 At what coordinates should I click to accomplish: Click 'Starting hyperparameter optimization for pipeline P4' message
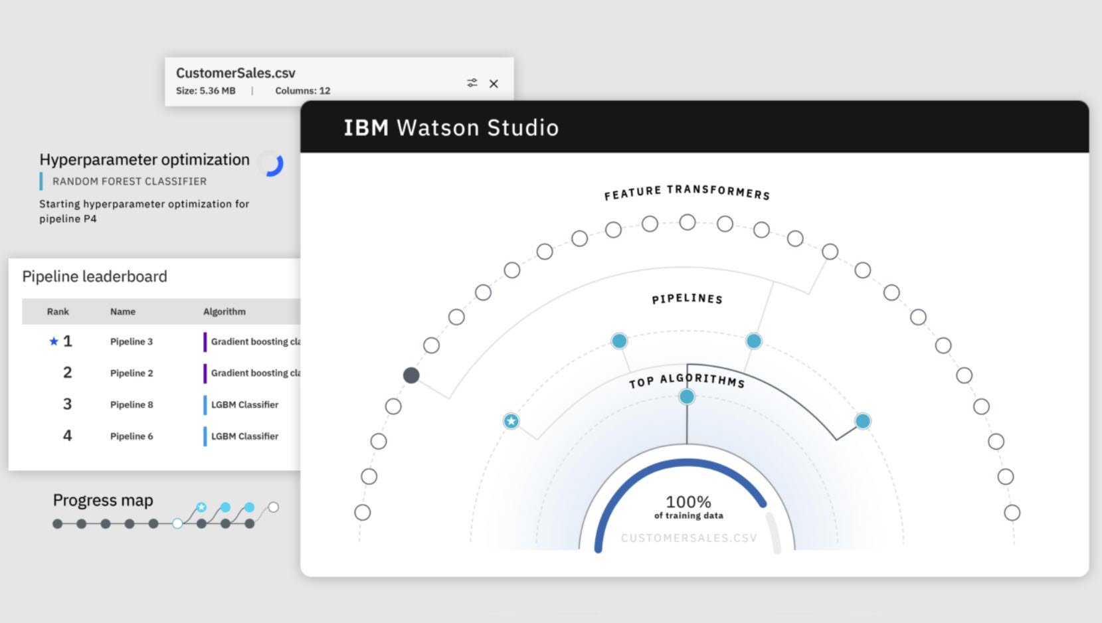(x=144, y=211)
